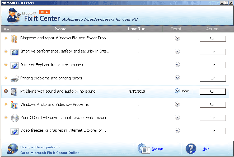Expand details for Your CD or DVD drive row
Viewport: 234px width, 157px height.
pyautogui.click(x=177, y=117)
